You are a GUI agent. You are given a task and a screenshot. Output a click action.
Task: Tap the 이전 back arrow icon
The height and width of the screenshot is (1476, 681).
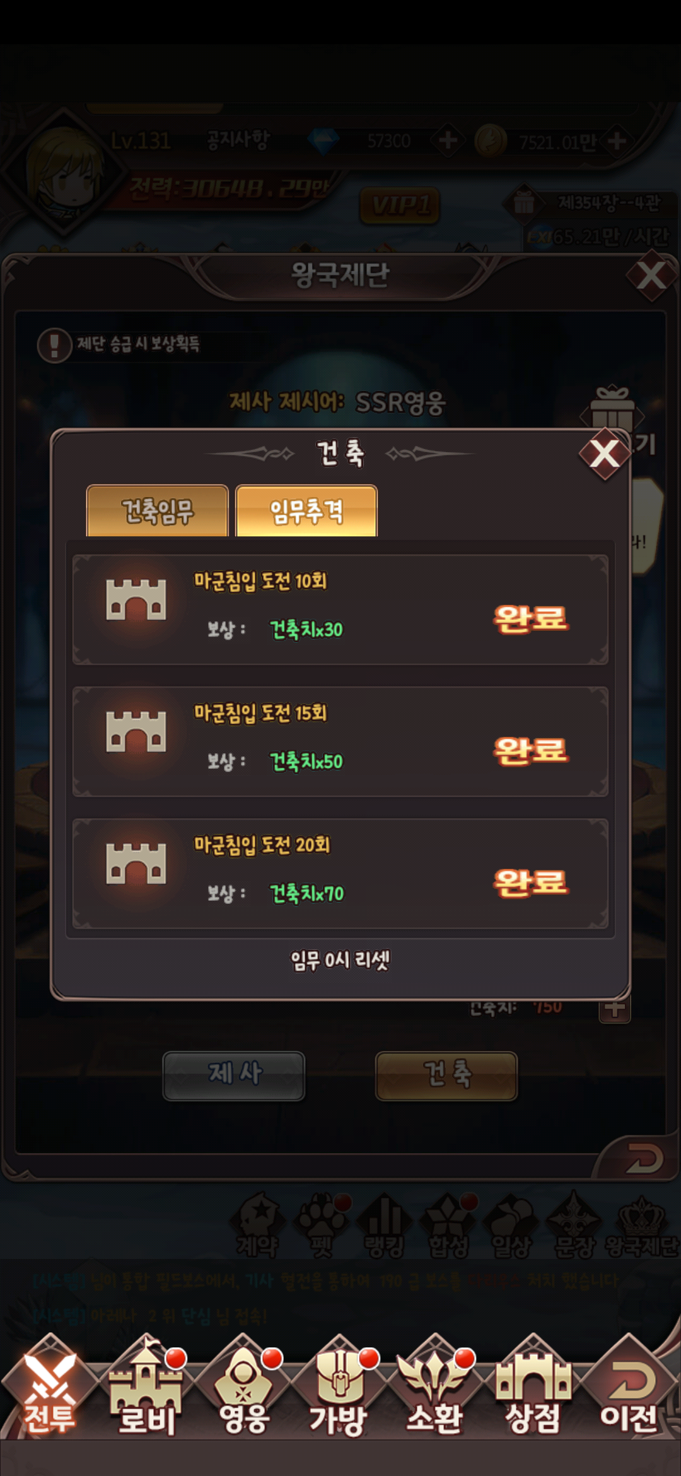click(629, 1390)
